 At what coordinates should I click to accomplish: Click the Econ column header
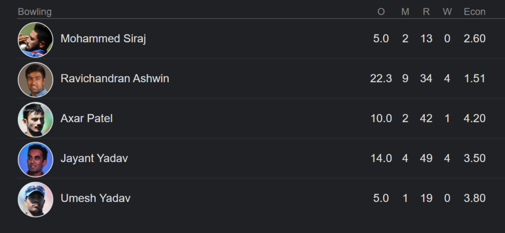pos(474,12)
